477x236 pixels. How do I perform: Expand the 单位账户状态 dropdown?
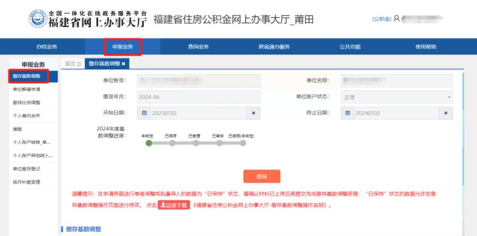tap(396, 97)
